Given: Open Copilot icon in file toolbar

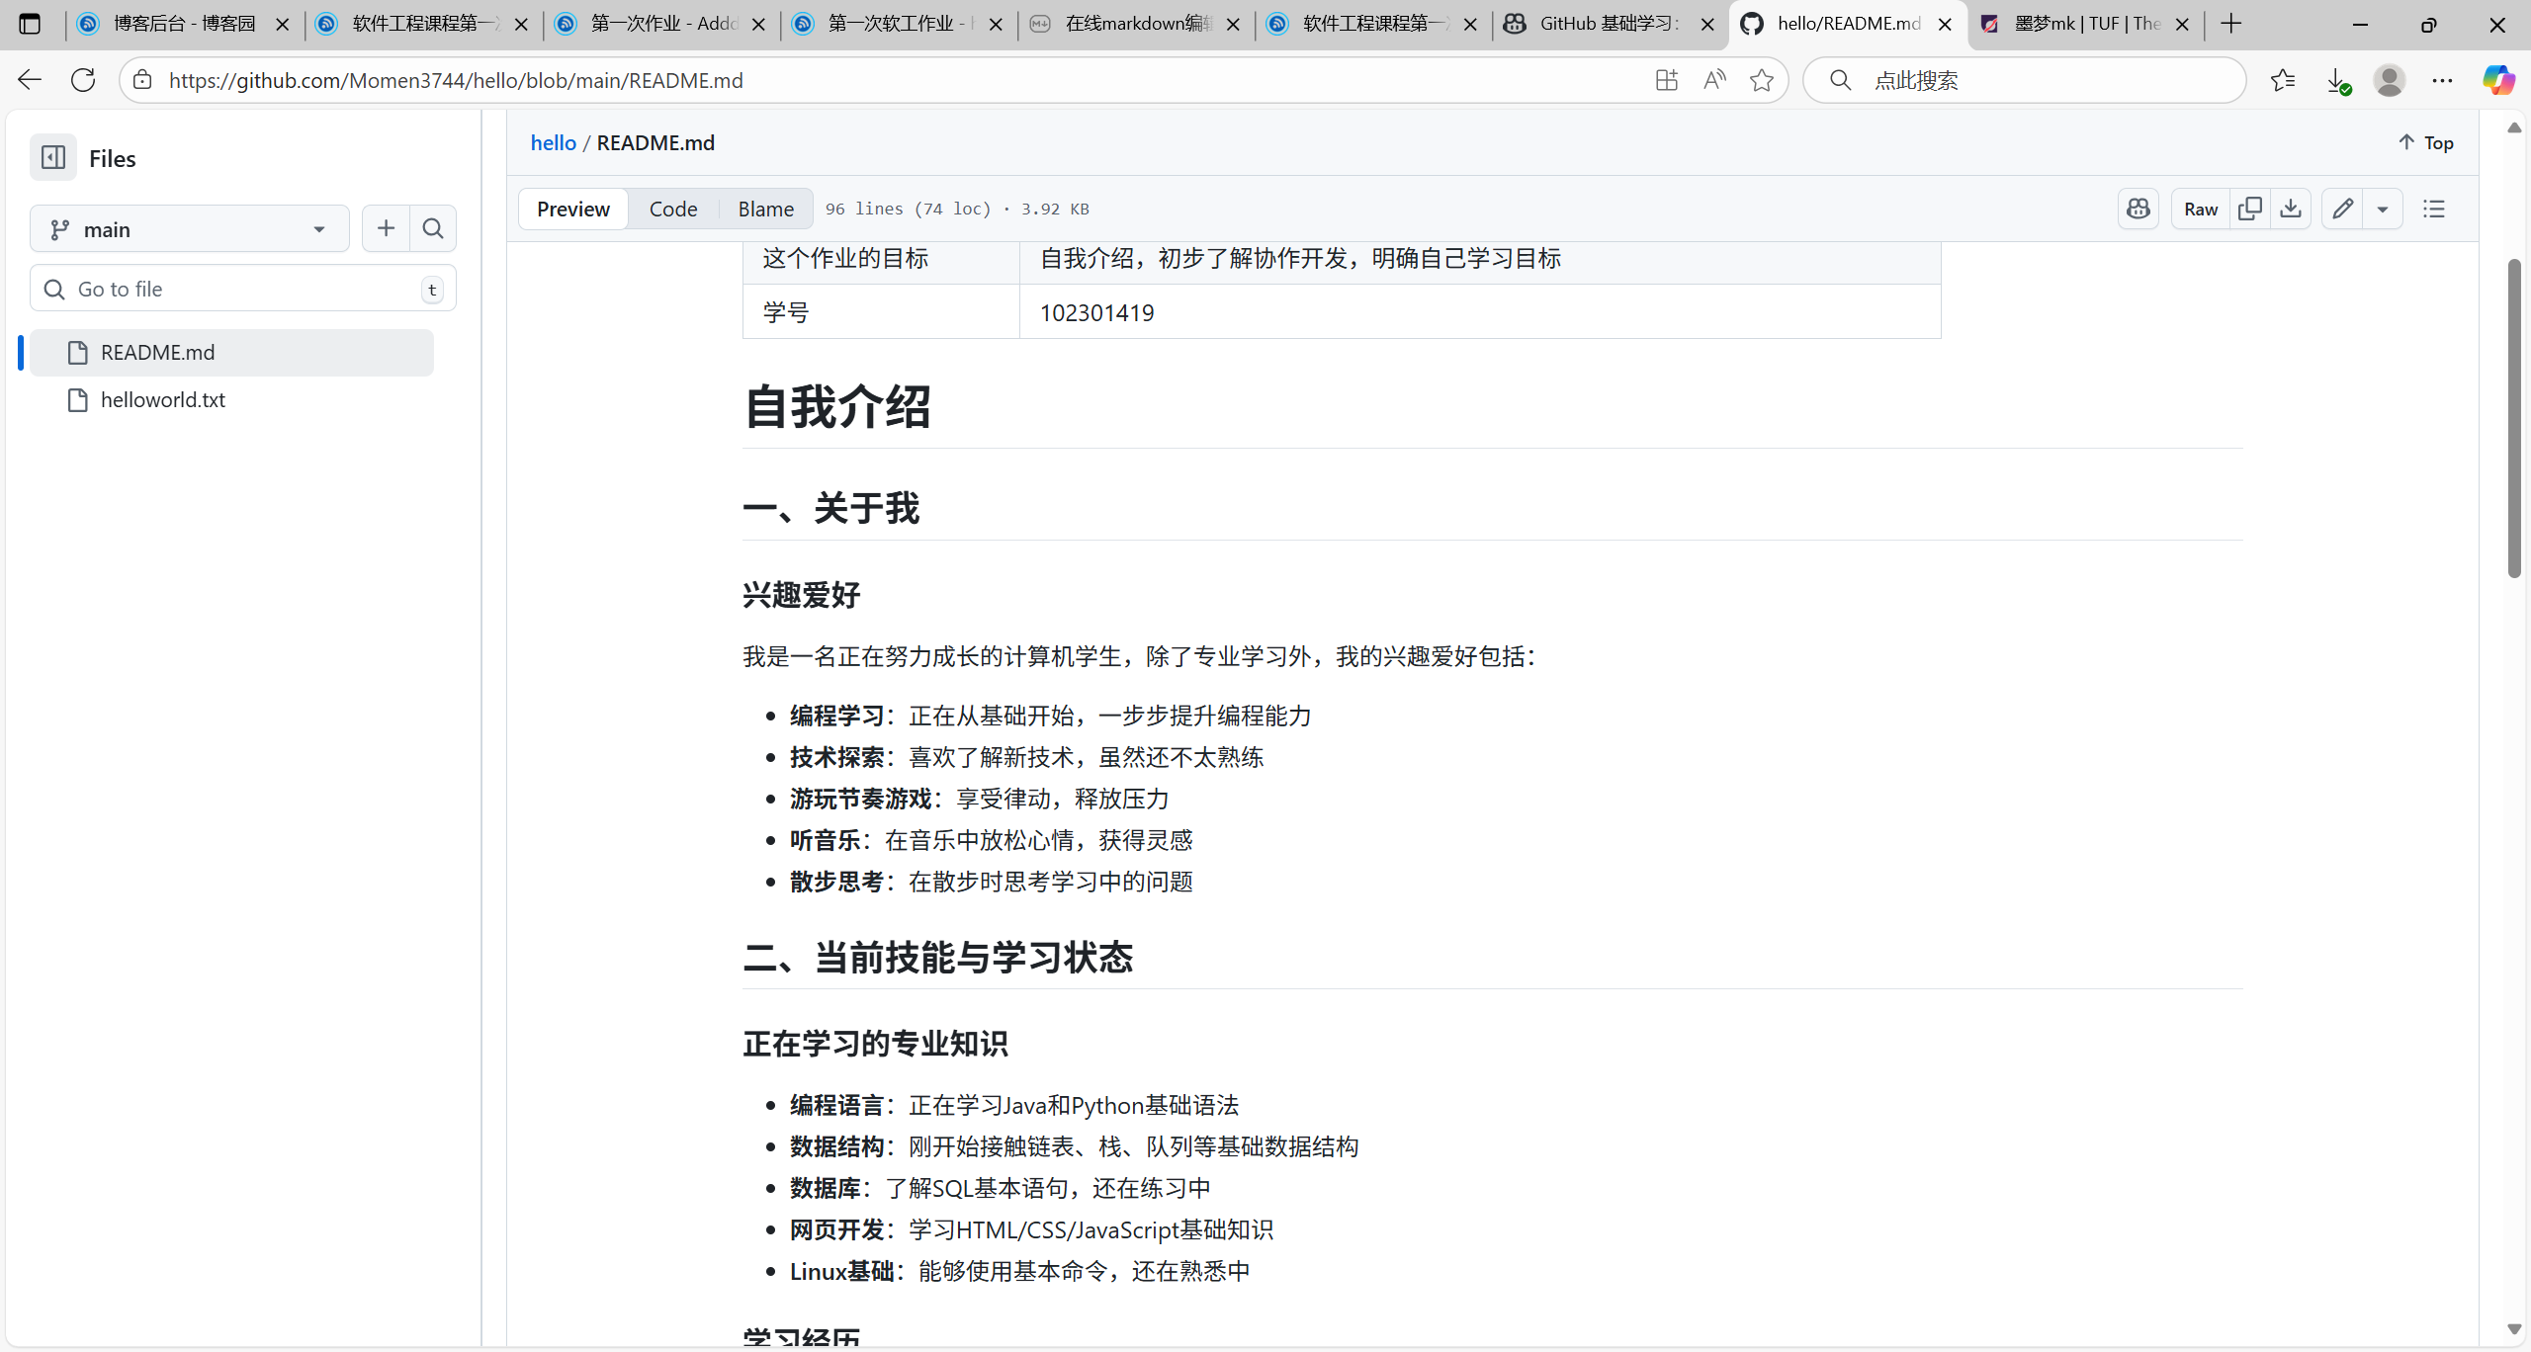Looking at the screenshot, I should (x=2138, y=209).
